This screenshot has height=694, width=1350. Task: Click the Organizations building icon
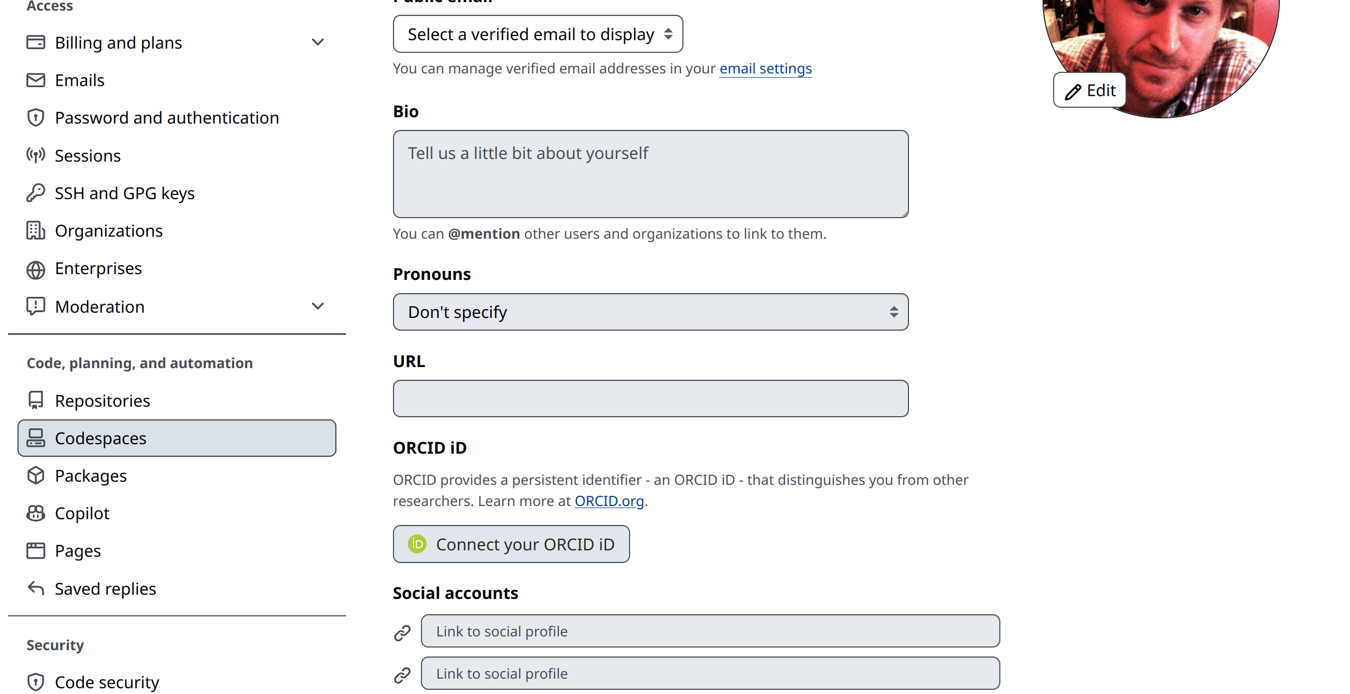[35, 231]
